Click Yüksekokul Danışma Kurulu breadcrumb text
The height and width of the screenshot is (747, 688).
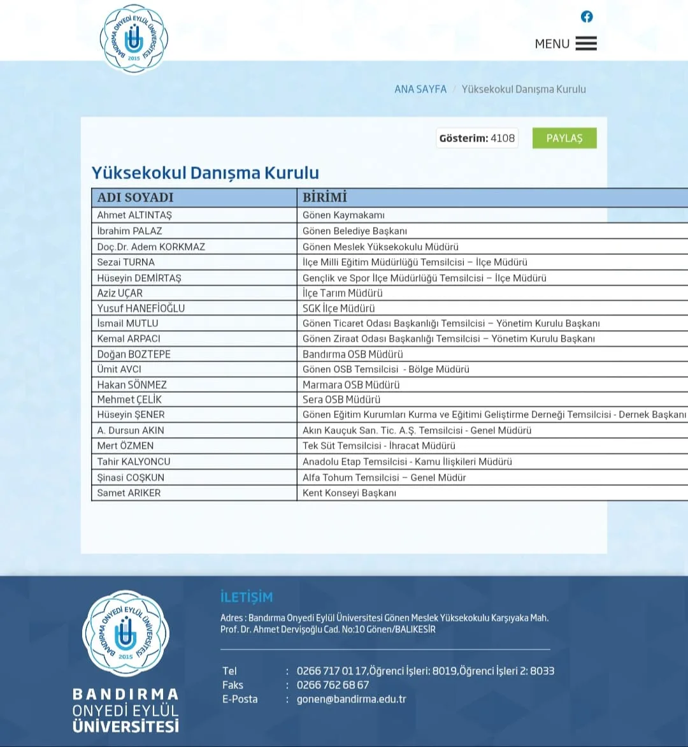click(524, 89)
